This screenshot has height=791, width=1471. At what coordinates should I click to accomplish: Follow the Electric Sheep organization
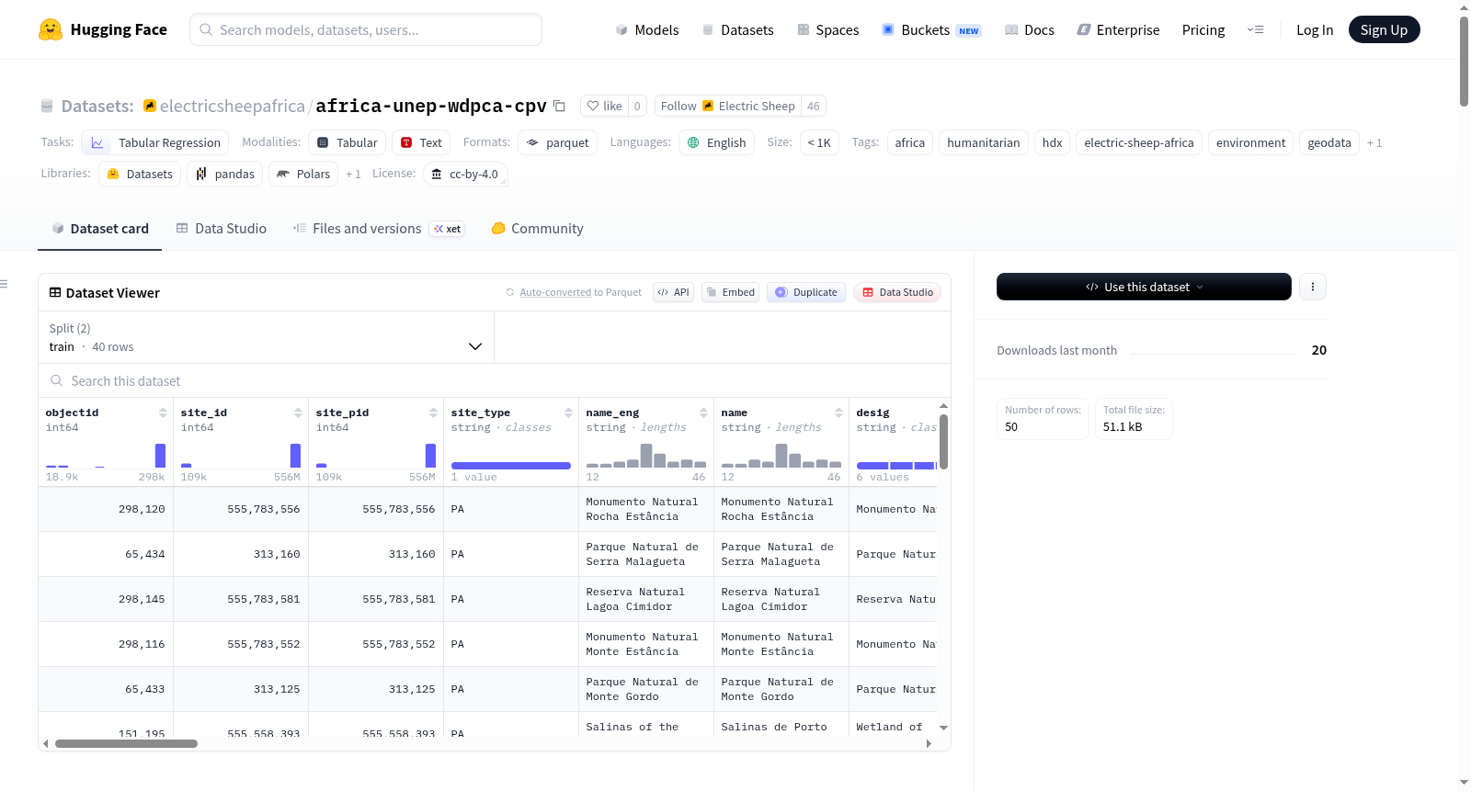(x=728, y=106)
